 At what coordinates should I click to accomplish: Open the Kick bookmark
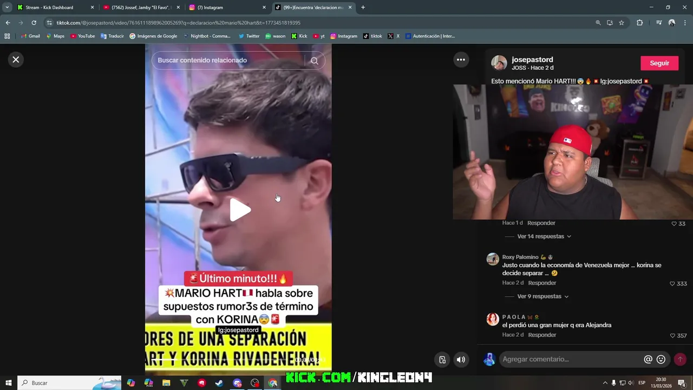(299, 36)
